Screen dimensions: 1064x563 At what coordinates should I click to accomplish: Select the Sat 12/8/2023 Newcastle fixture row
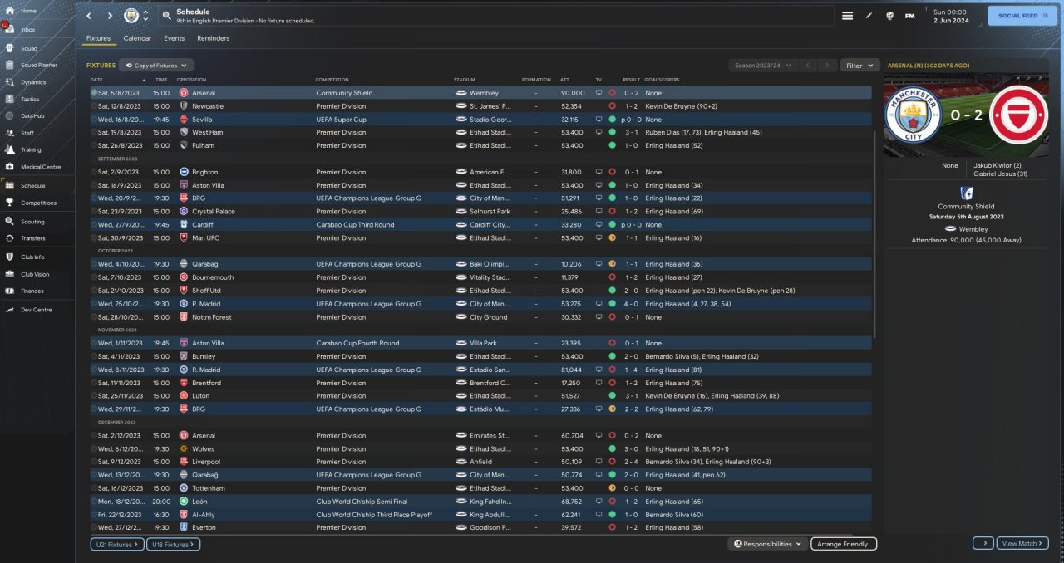[x=480, y=106]
